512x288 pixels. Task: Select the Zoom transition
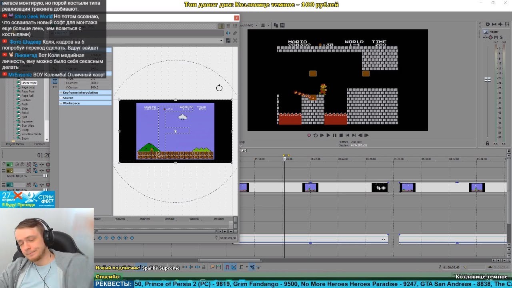pyautogui.click(x=25, y=138)
